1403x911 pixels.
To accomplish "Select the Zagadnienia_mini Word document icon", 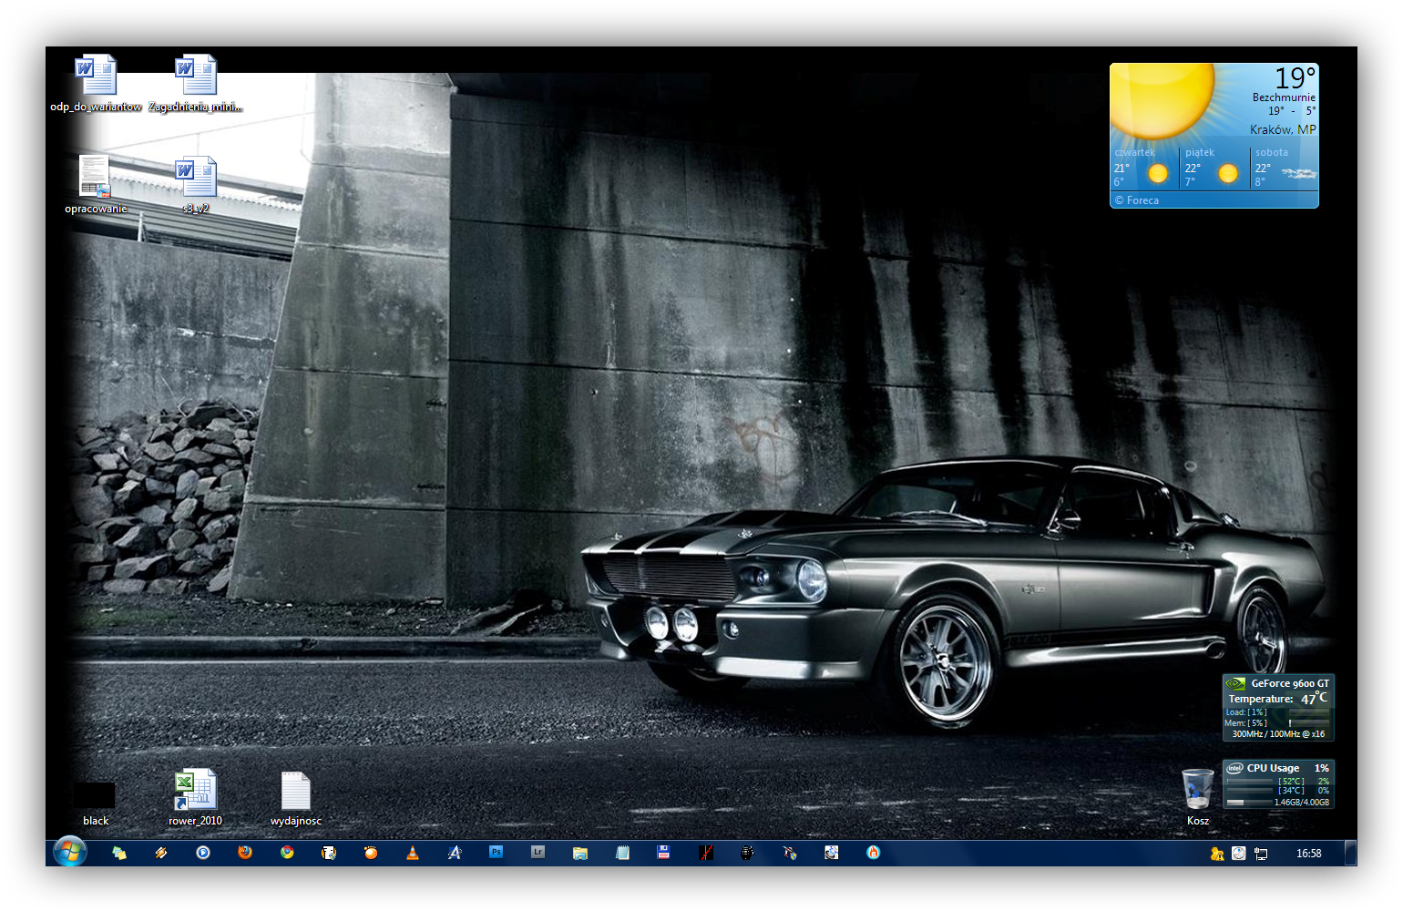I will coord(196,77).
